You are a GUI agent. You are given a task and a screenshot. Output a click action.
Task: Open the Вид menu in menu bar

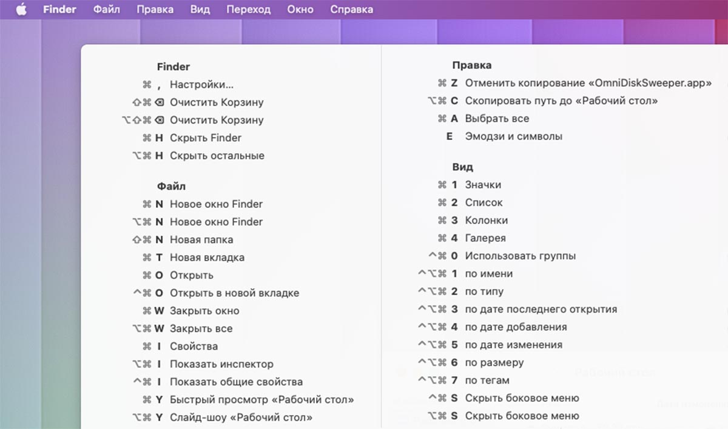200,10
